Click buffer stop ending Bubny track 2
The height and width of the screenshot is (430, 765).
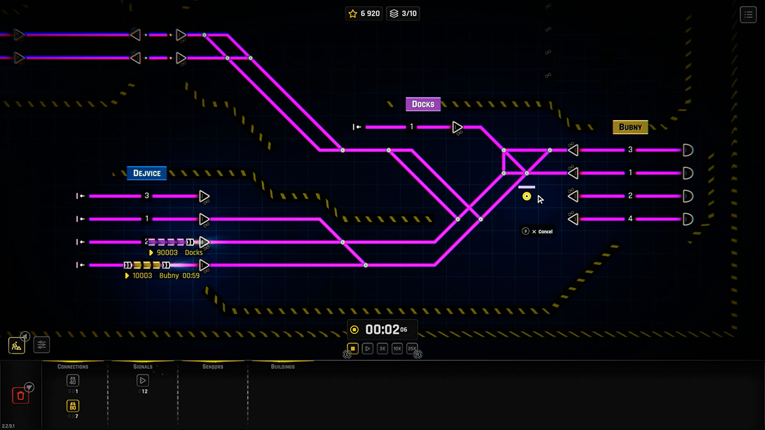[x=688, y=196]
